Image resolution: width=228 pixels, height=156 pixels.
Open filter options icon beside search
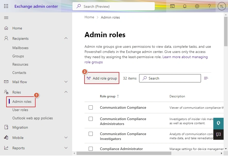tap(206, 78)
